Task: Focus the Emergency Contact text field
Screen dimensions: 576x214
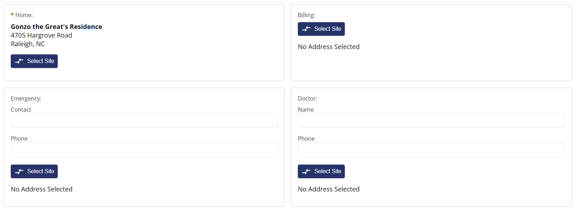Action: pyautogui.click(x=144, y=121)
